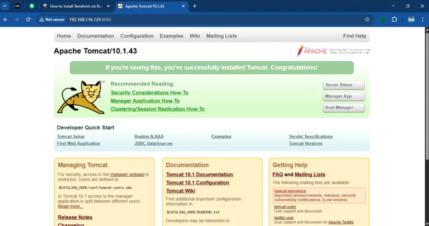The image size is (429, 226).
Task: Open the Examples navigation item
Action: coord(171,36)
